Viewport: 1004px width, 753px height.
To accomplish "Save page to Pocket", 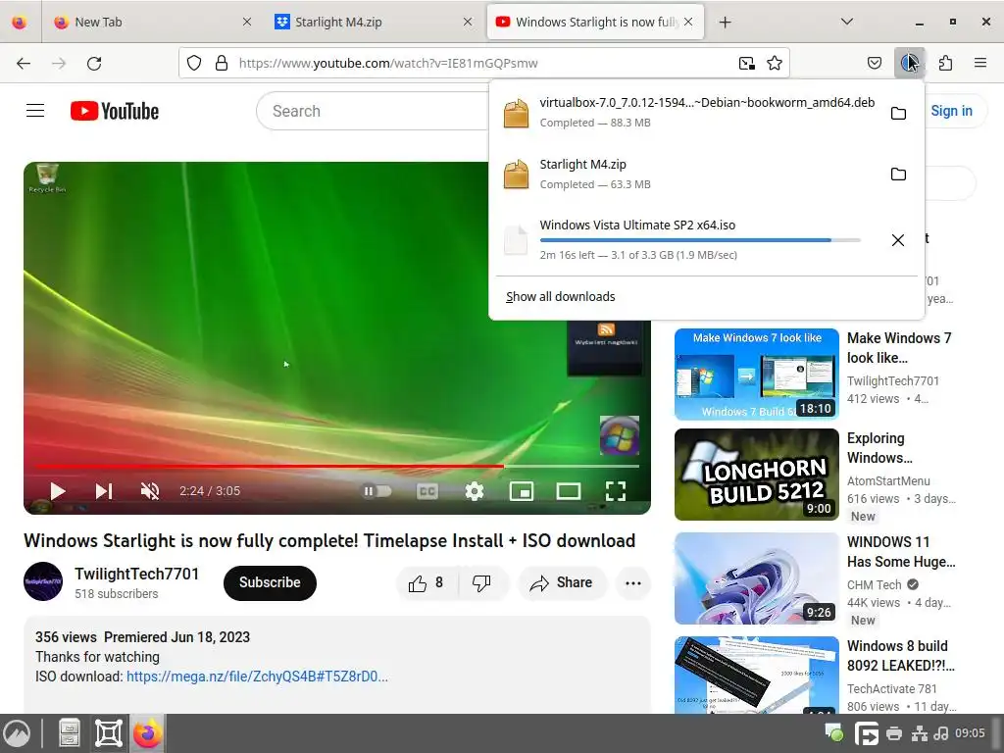I will 875,63.
